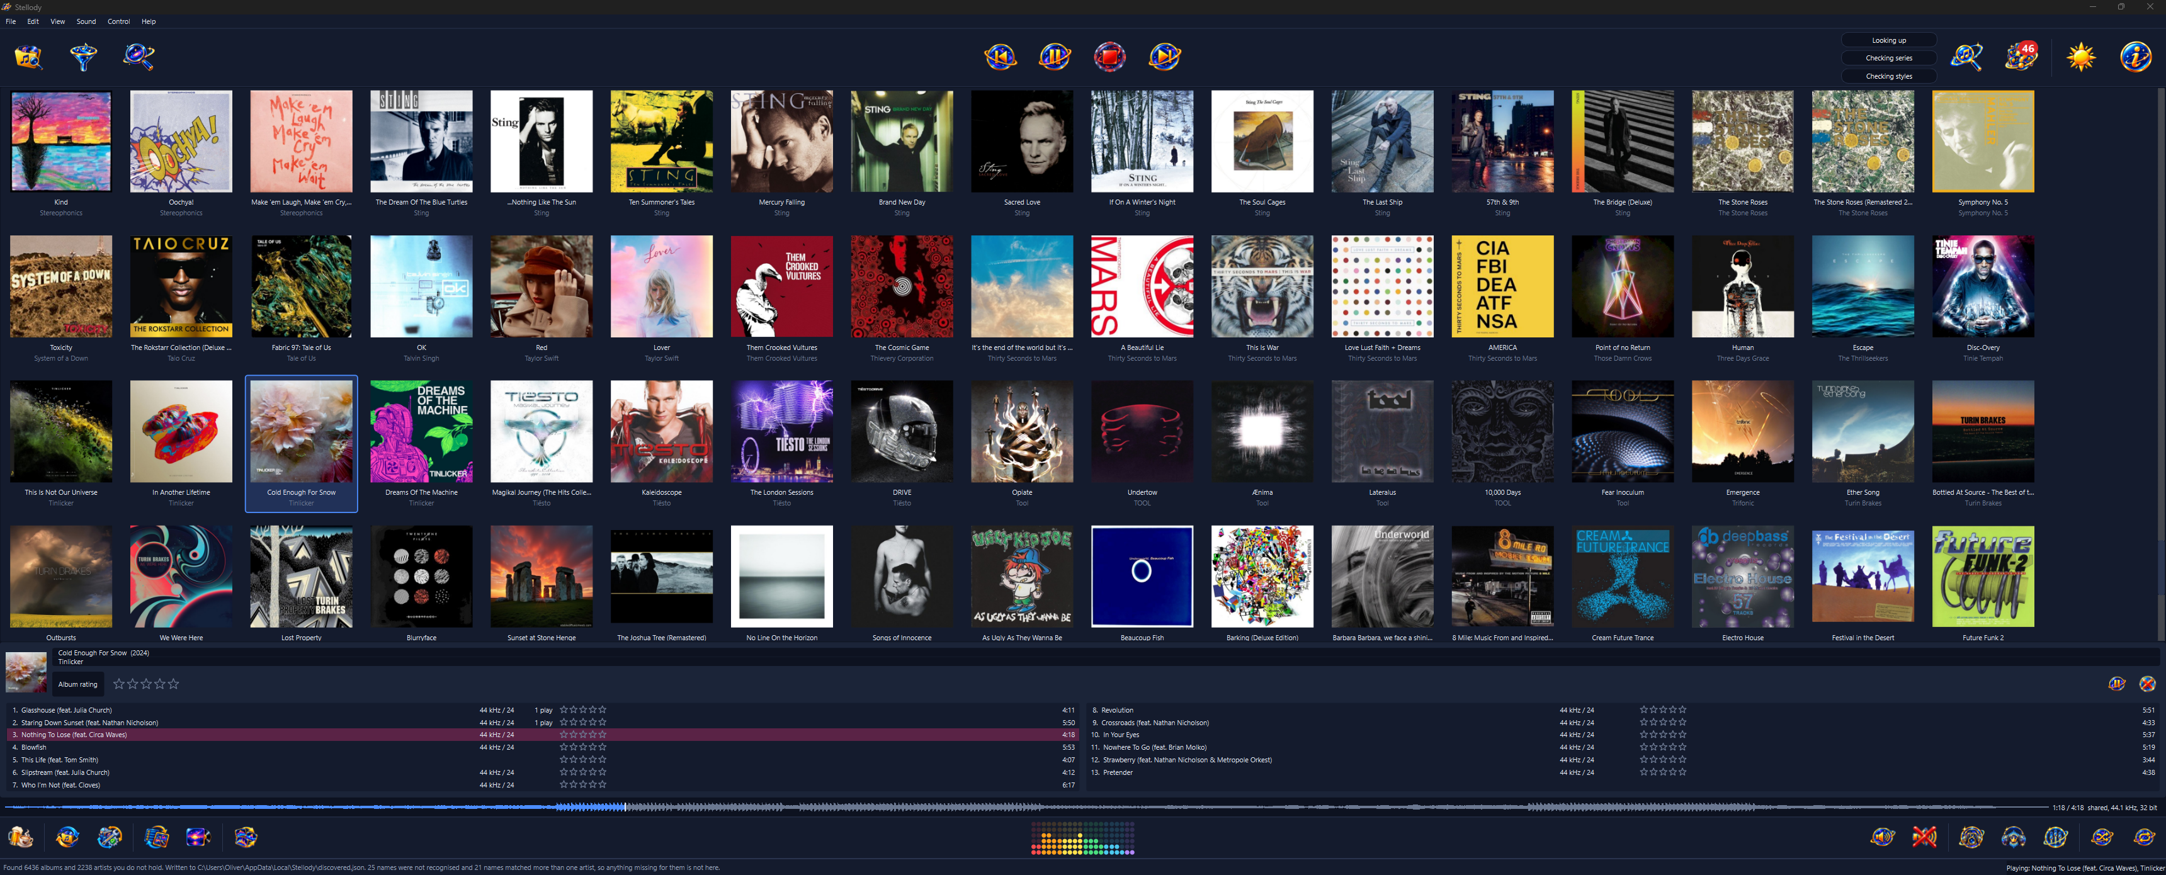The image size is (2166, 875).
Task: Open Taylor Swift's Red album
Action: [541, 298]
